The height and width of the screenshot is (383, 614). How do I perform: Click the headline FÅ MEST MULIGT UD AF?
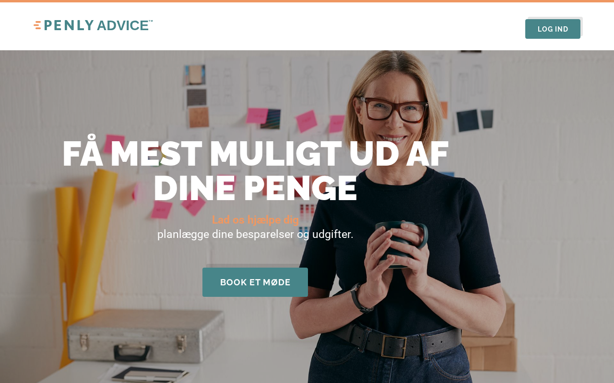pyautogui.click(x=255, y=154)
